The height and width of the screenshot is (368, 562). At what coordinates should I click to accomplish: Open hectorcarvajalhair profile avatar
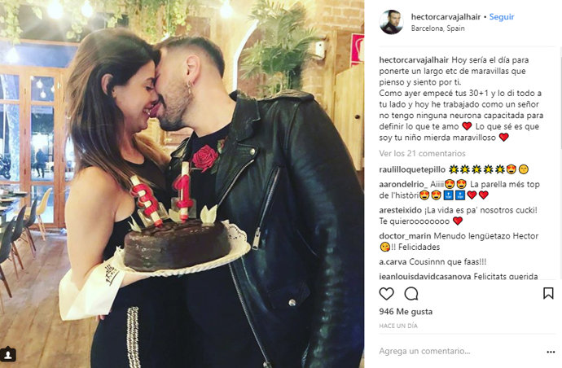click(x=391, y=22)
